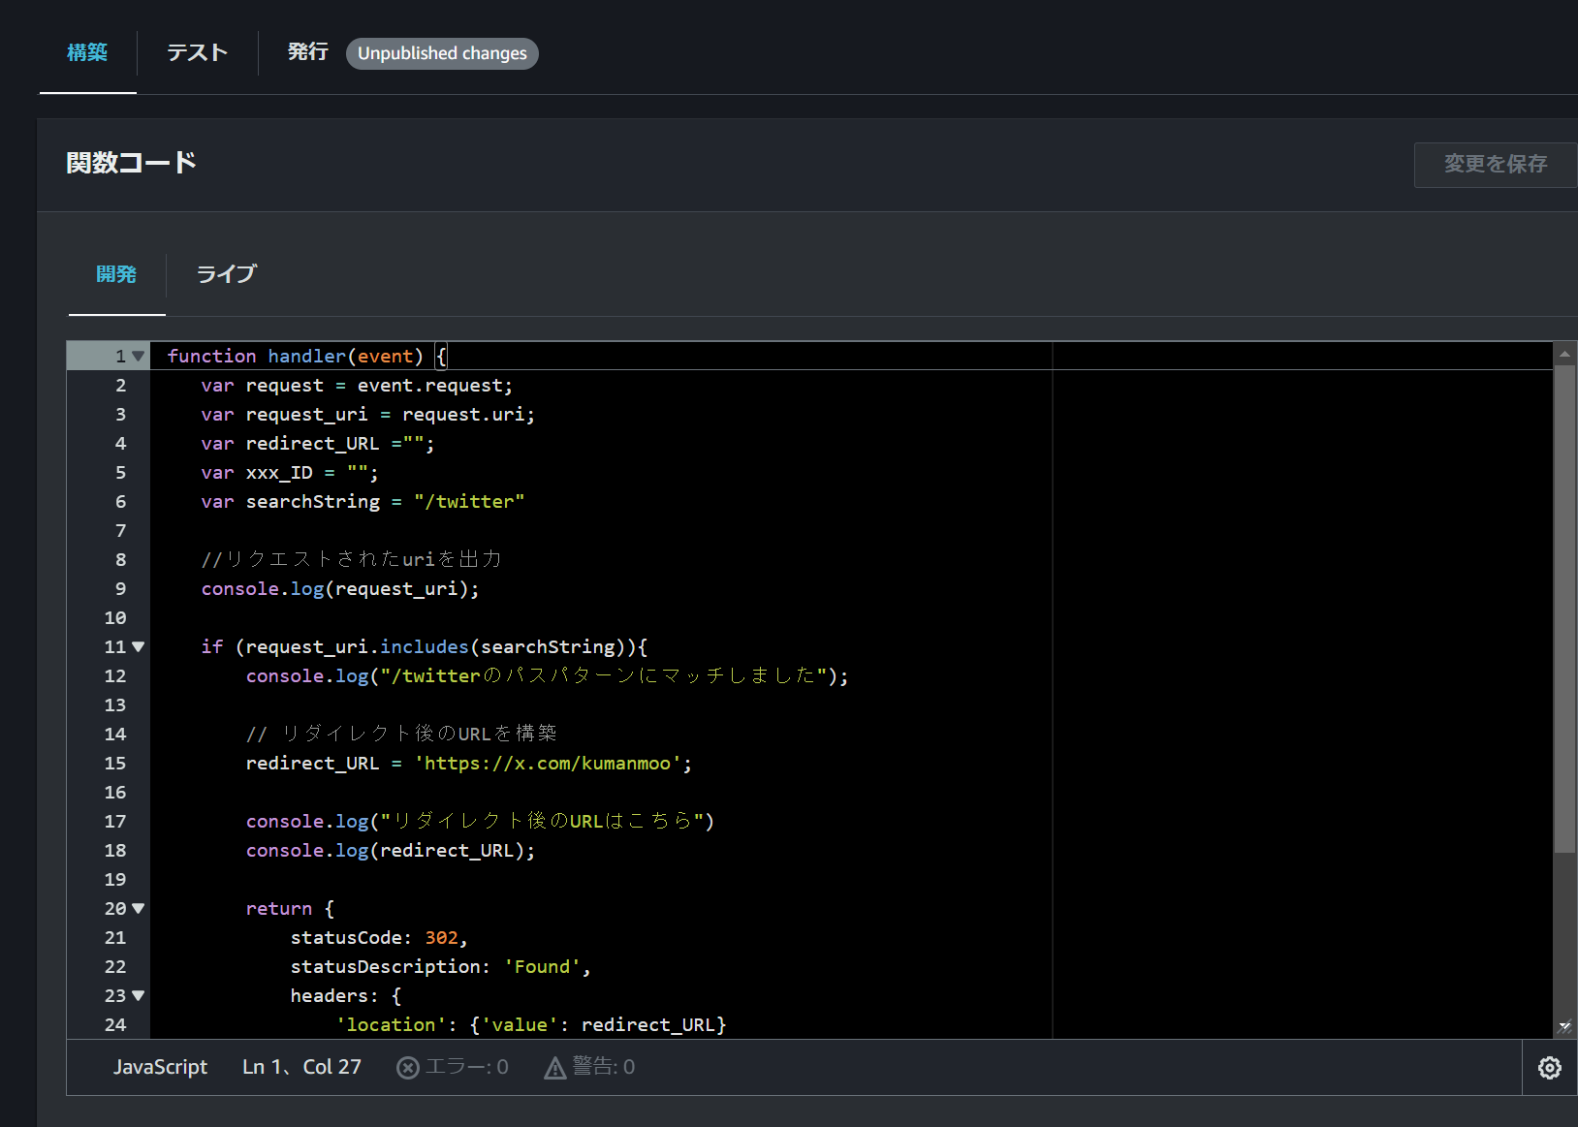Click the warning triangle icon in status bar

[x=554, y=1068]
